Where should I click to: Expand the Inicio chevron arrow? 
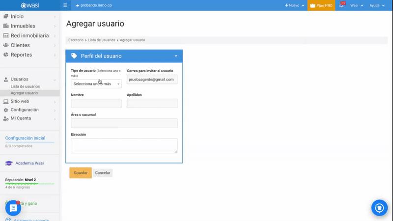click(x=55, y=17)
